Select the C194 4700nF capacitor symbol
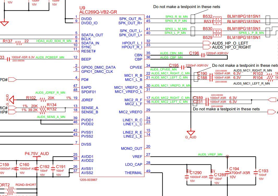 coord(227,173)
